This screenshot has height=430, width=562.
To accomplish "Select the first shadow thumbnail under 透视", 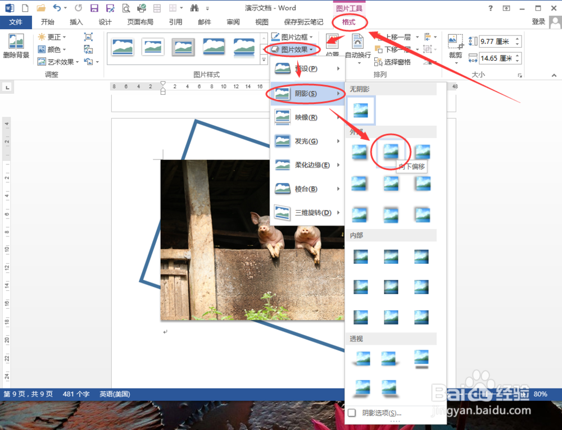I will pos(361,358).
